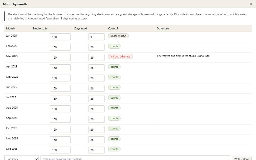Click the 'counts' badge for Sep 2025
Viewport: 256px width, 160px height.
click(x=114, y=118)
